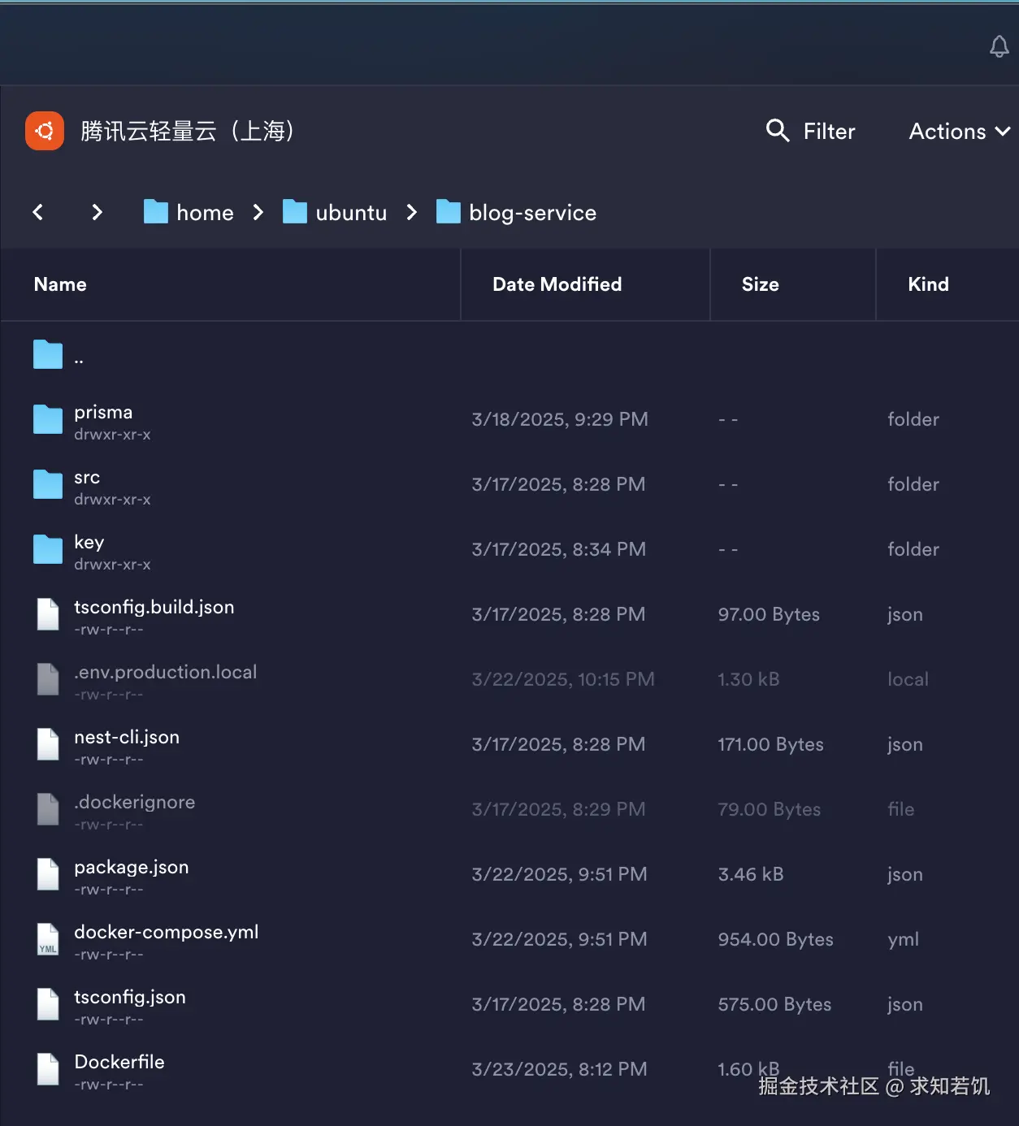Select the '..' parent folder row
The width and height of the screenshot is (1019, 1126).
(x=509, y=355)
